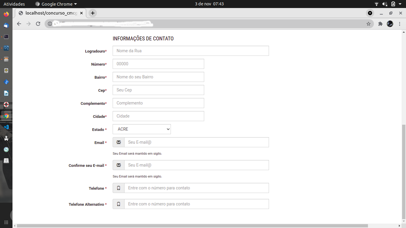Click scrollbar down arrow at bottom right
Image resolution: width=406 pixels, height=228 pixels.
click(403, 221)
